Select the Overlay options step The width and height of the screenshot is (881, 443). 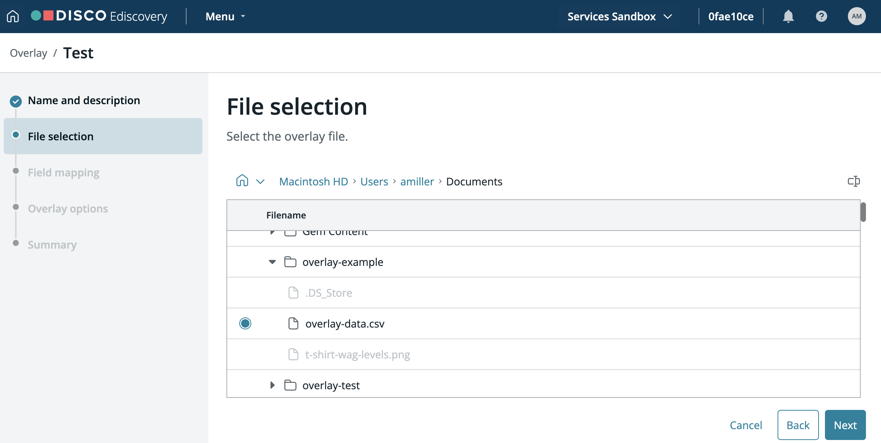(x=68, y=209)
